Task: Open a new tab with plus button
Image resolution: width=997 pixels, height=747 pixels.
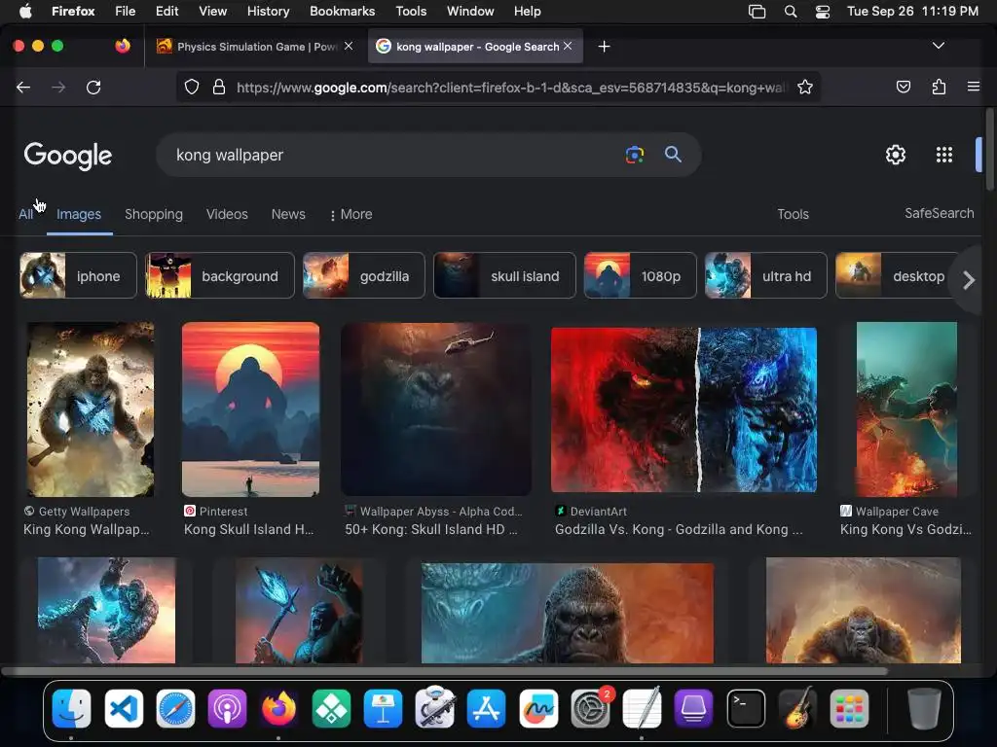Action: [x=604, y=47]
